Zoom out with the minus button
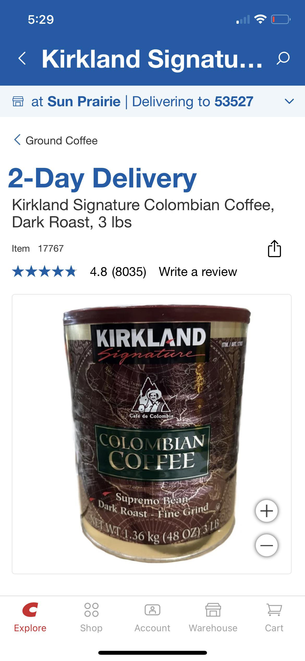This screenshot has height=661, width=305. 266,545
